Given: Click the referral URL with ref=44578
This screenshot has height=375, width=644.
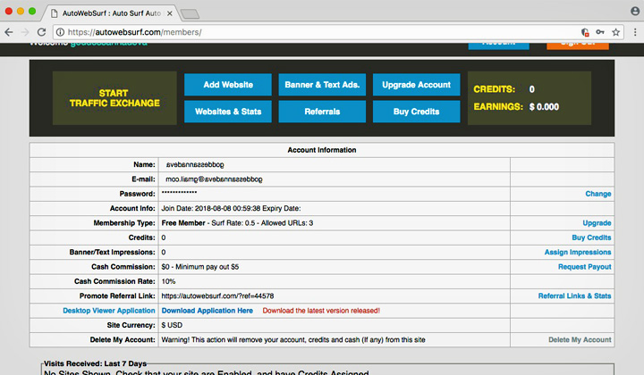Looking at the screenshot, I should (x=217, y=296).
